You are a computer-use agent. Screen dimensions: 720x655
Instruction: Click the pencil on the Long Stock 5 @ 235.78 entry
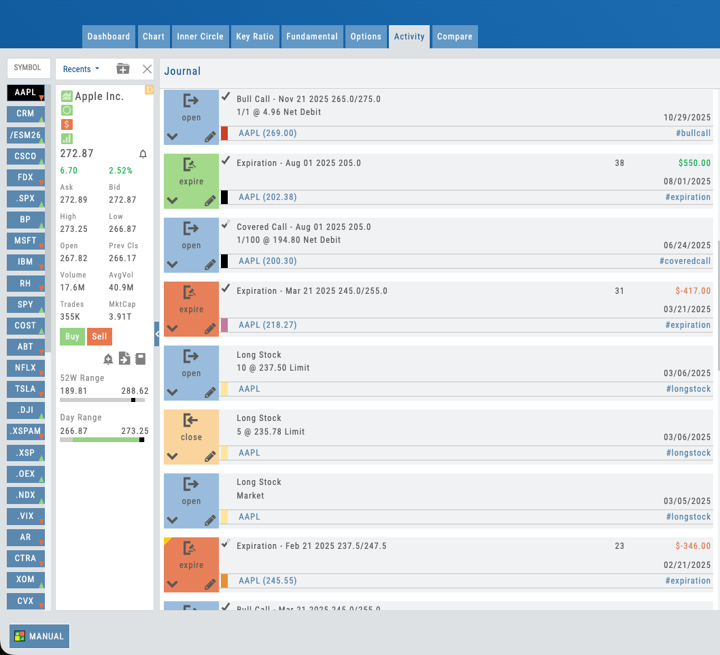pyautogui.click(x=210, y=456)
